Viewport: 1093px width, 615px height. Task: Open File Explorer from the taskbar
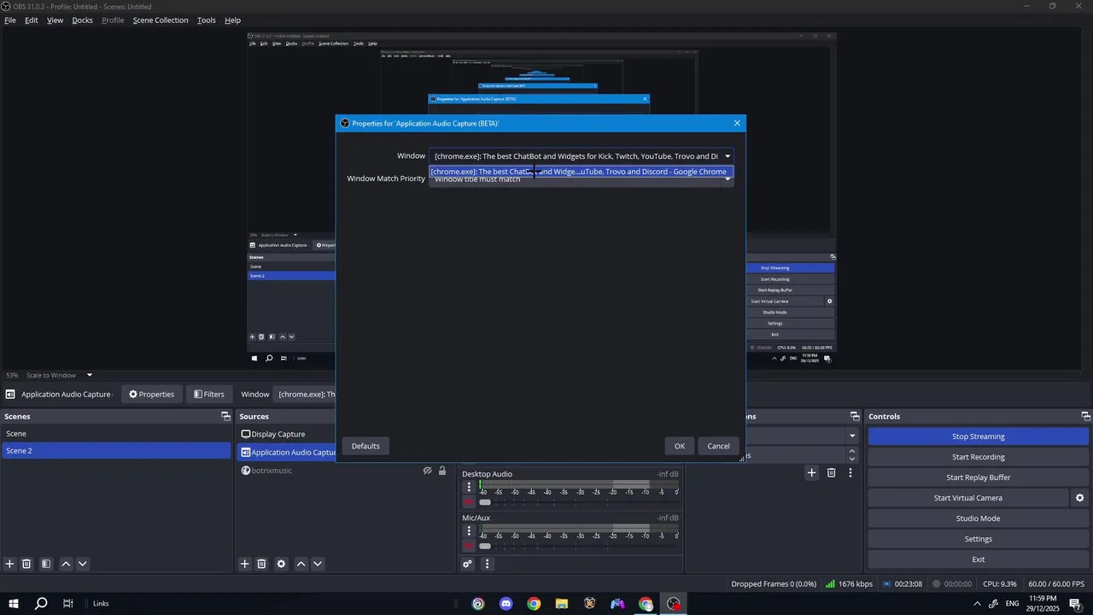[x=562, y=604]
